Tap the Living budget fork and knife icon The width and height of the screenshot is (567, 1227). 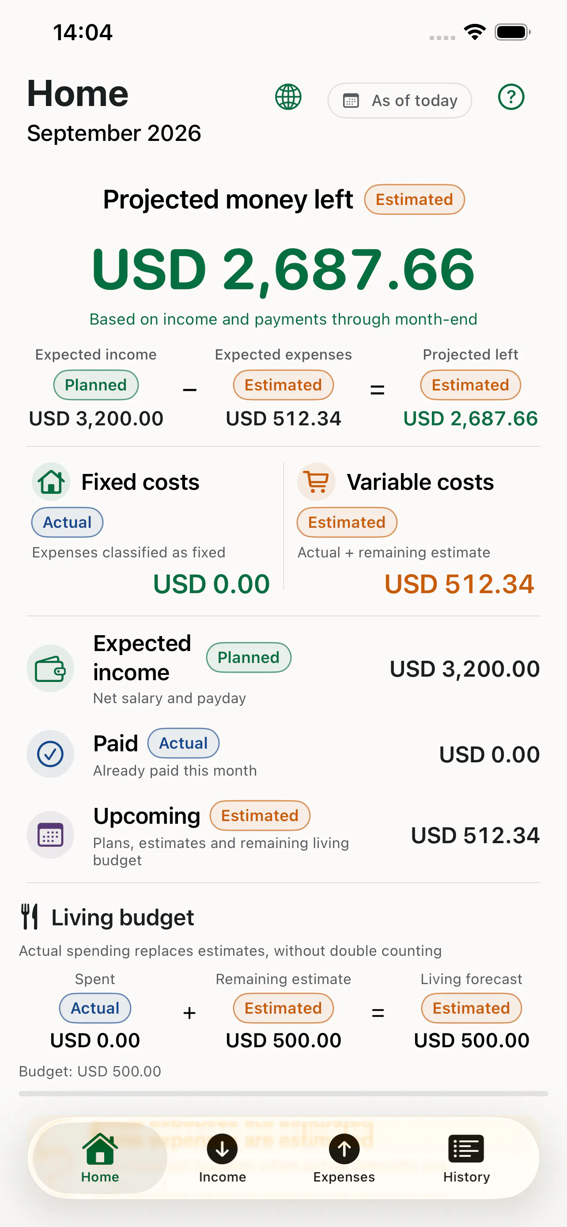coord(30,916)
